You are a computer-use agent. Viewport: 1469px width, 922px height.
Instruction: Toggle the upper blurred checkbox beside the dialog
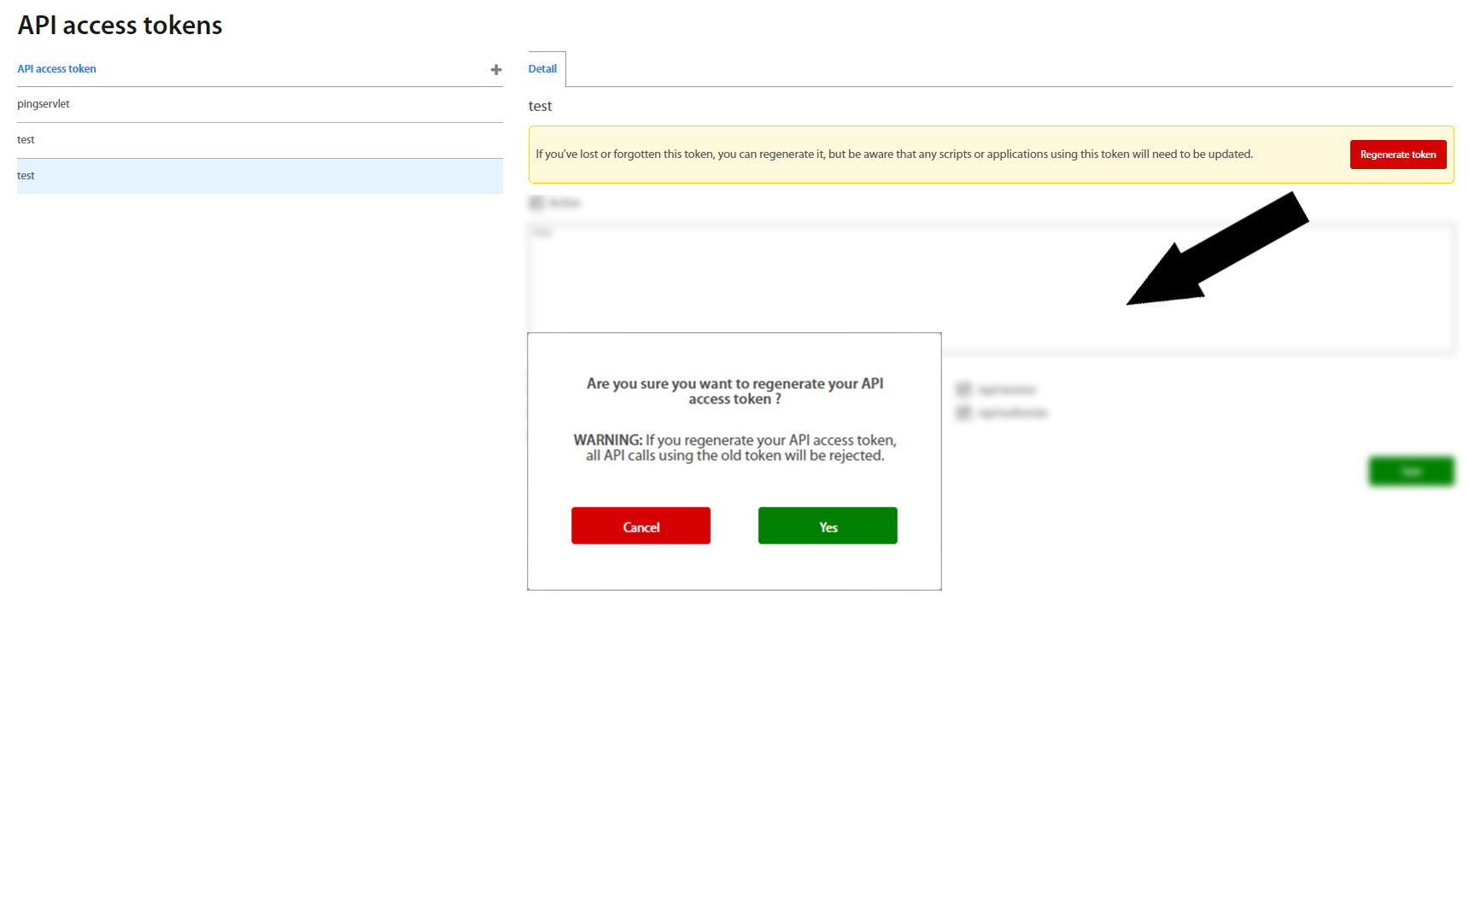pos(963,390)
